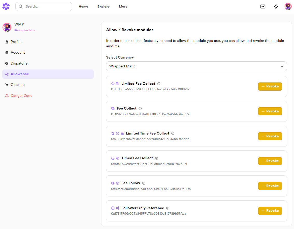Open Danger Zone settings

[21, 96]
